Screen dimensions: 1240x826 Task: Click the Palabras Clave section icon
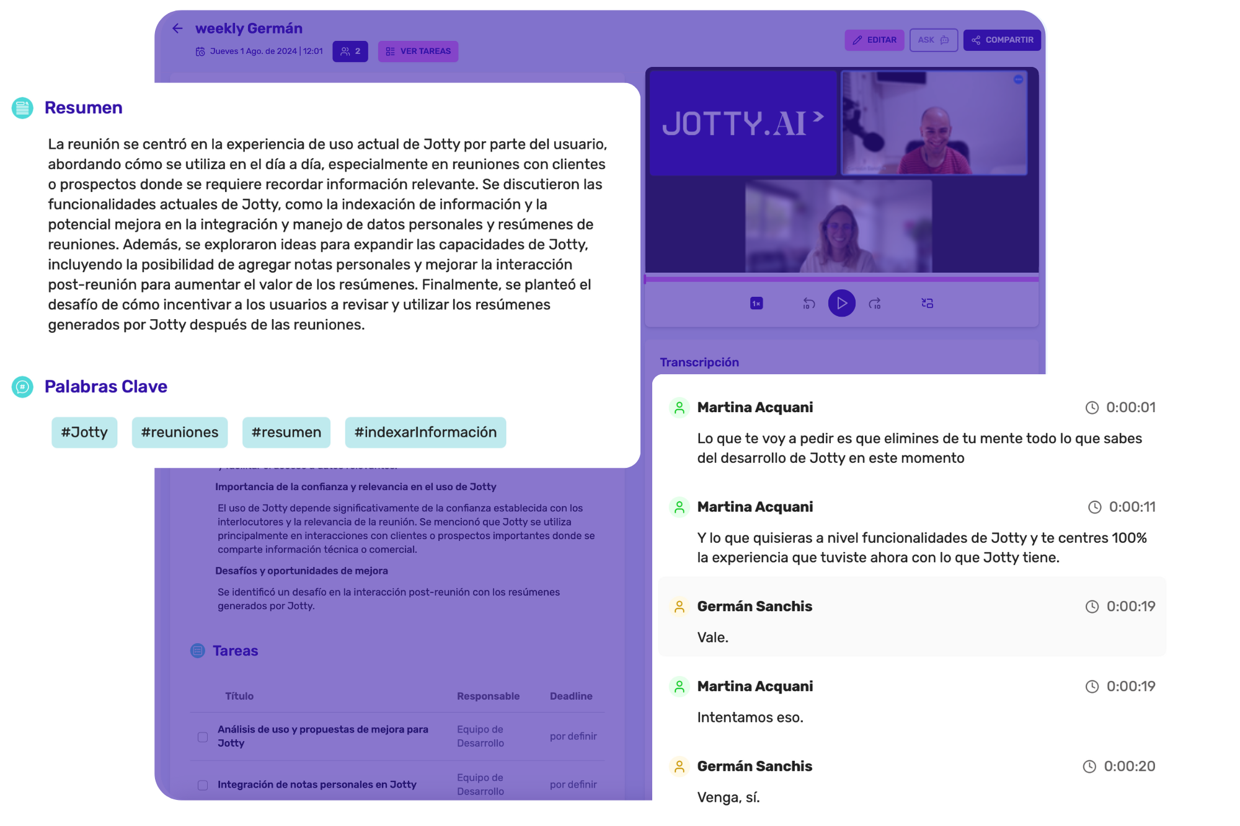coord(22,387)
